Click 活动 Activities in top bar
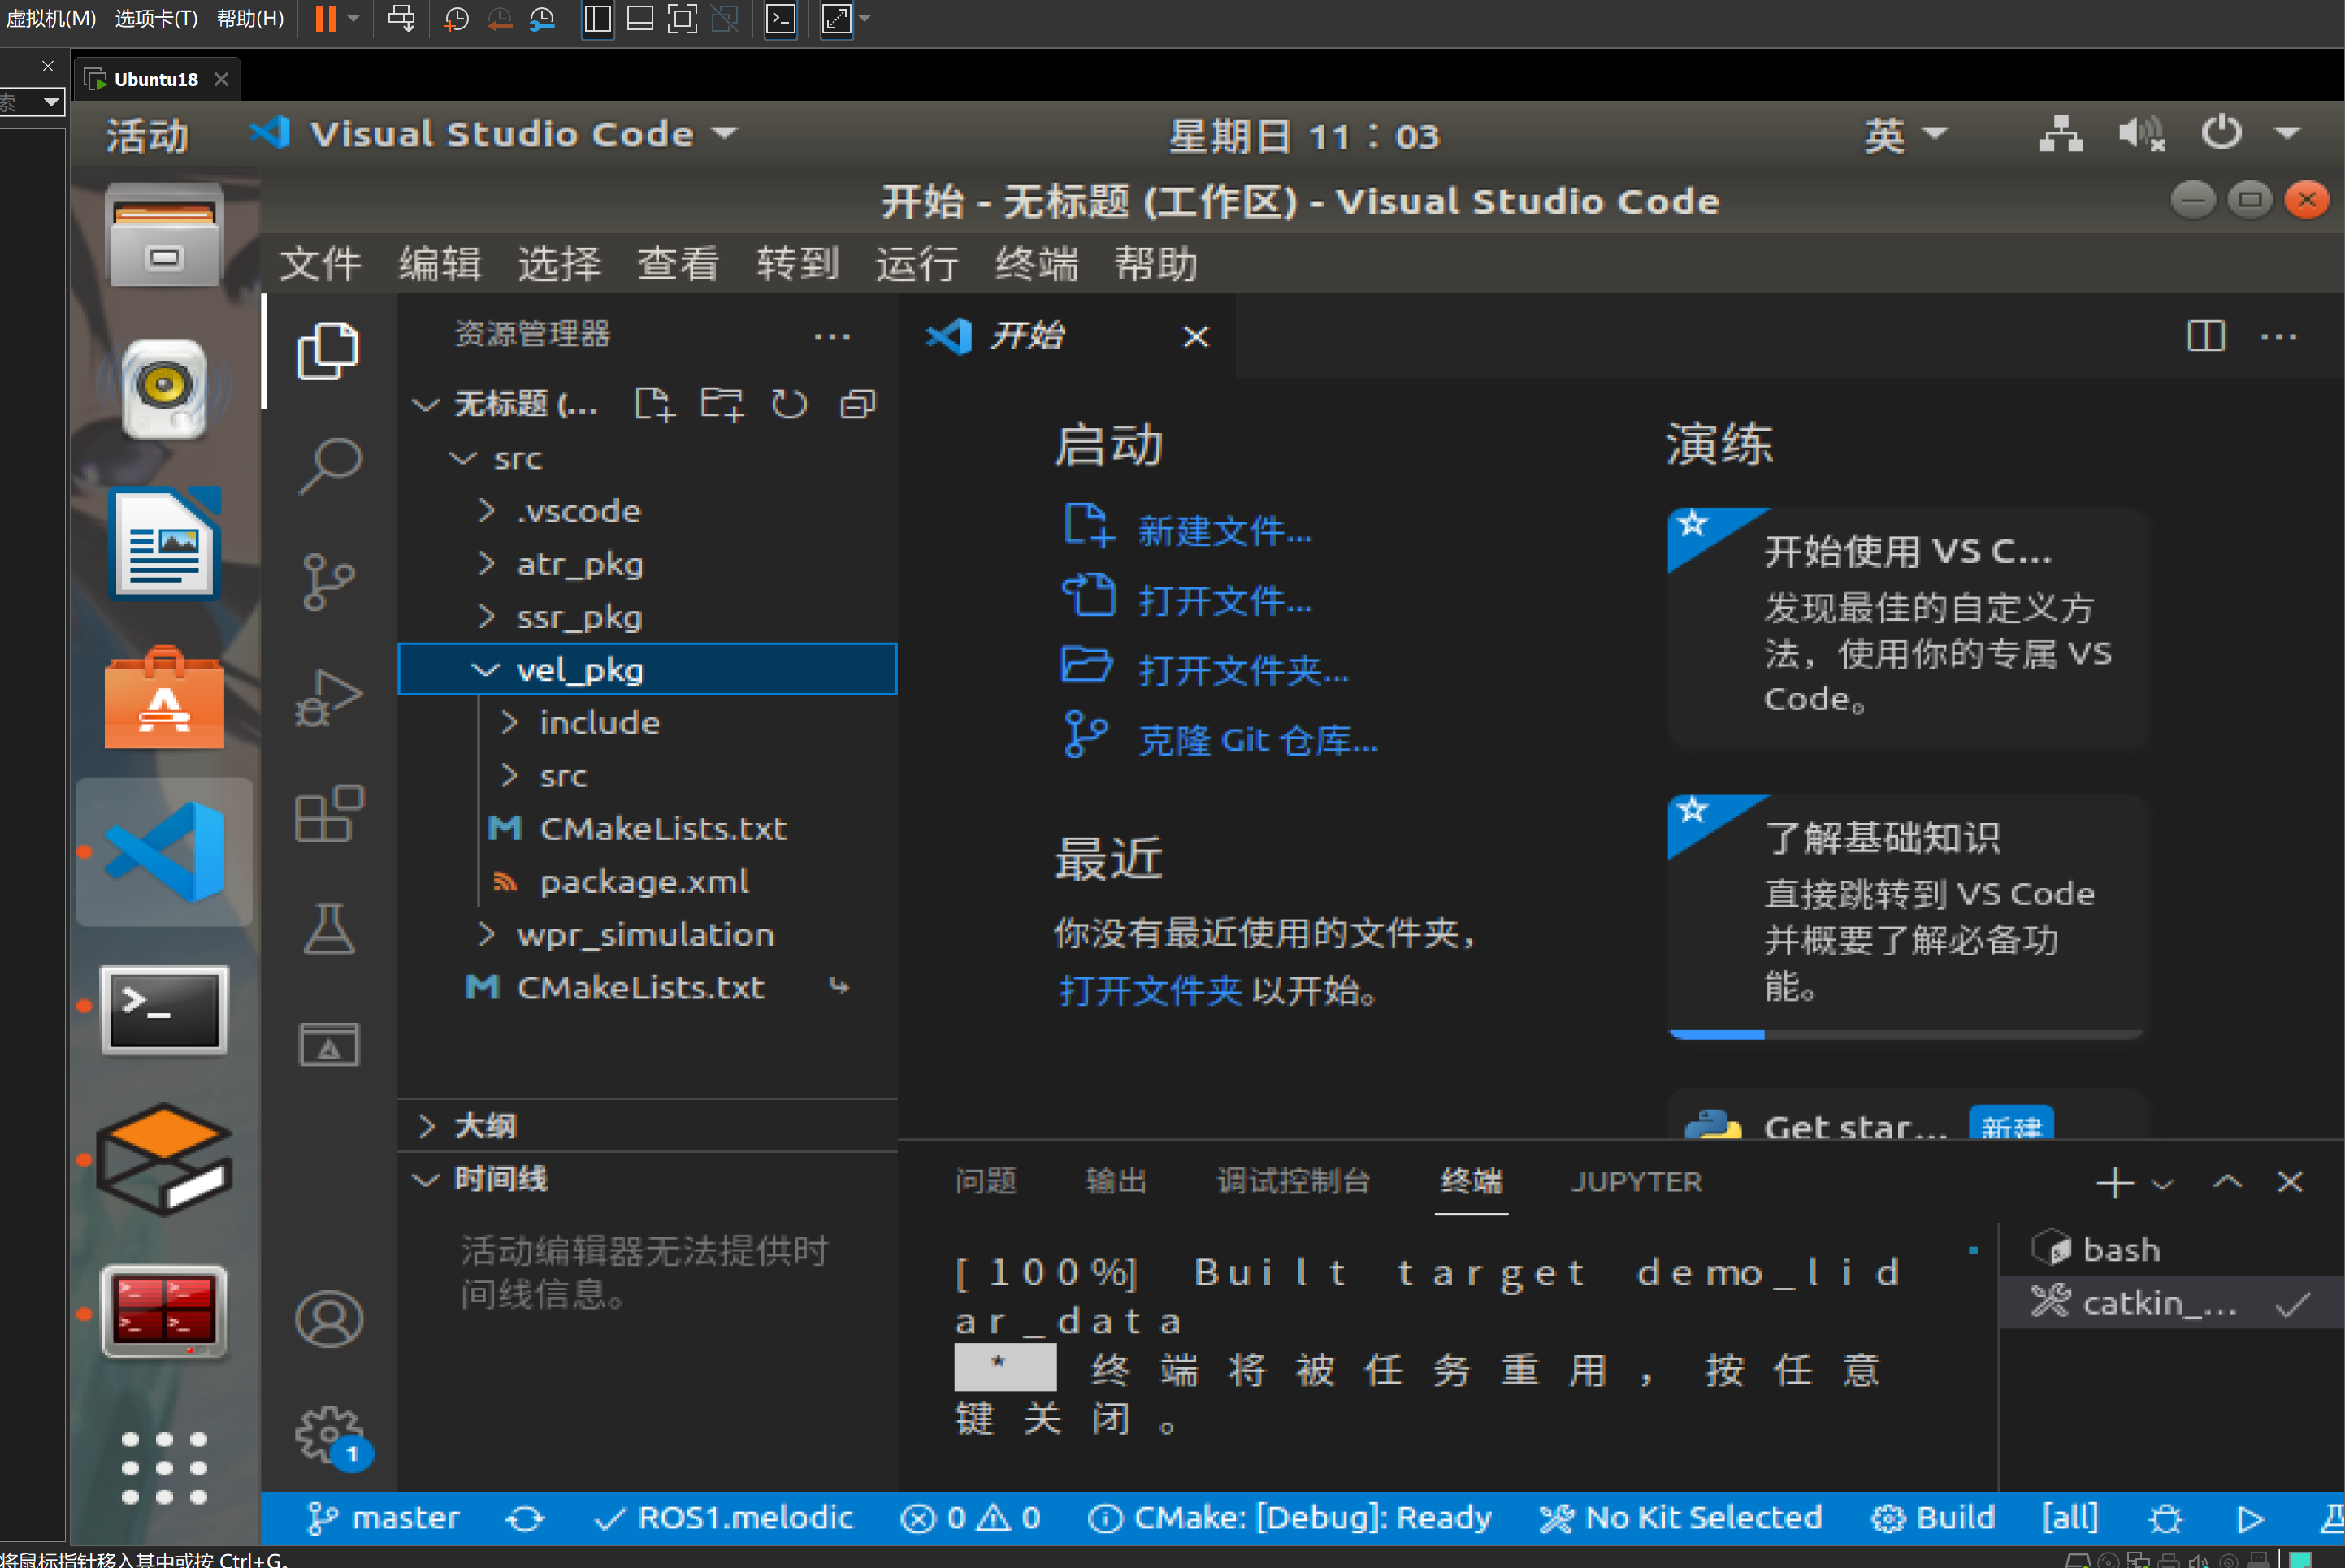Screen dimensions: 2345x1568 (148, 135)
